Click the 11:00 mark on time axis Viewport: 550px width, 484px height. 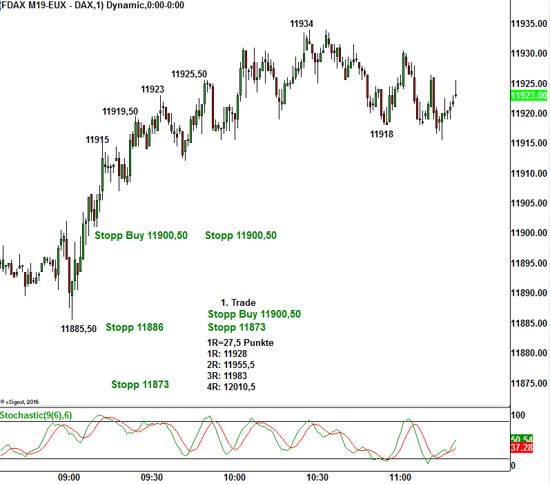(400, 477)
